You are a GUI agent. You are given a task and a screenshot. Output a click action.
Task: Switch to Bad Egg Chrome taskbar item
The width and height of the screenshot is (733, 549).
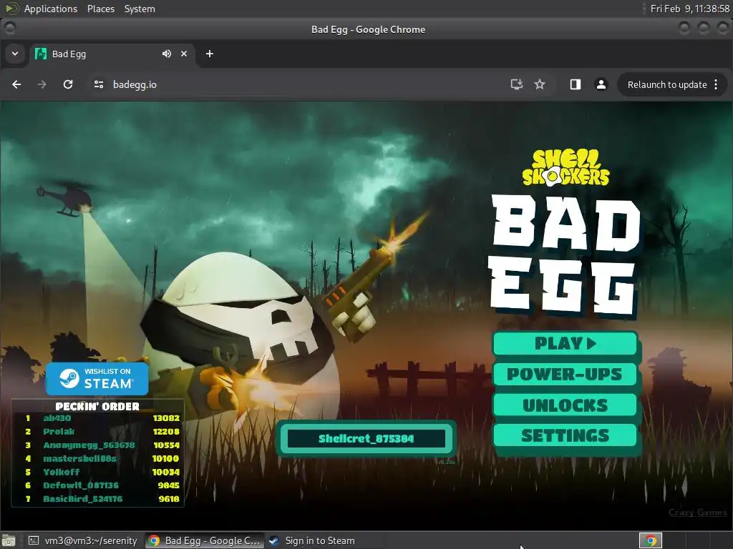point(204,540)
